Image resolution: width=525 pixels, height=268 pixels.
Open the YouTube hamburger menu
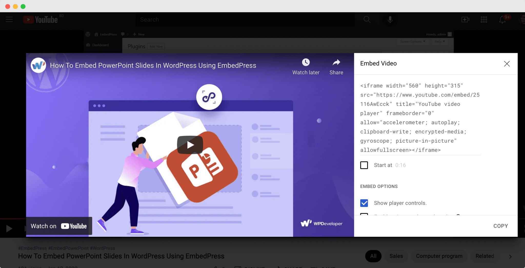[9, 19]
